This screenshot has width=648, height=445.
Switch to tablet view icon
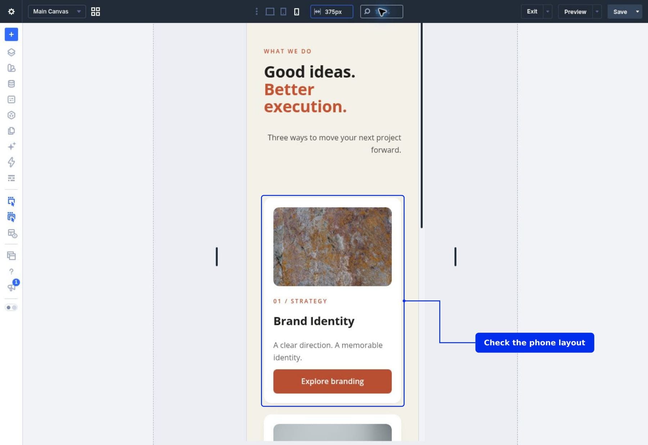[283, 12]
